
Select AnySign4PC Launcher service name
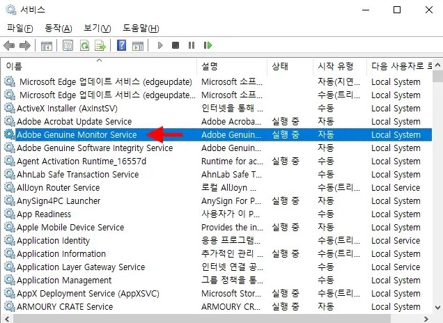(59, 200)
